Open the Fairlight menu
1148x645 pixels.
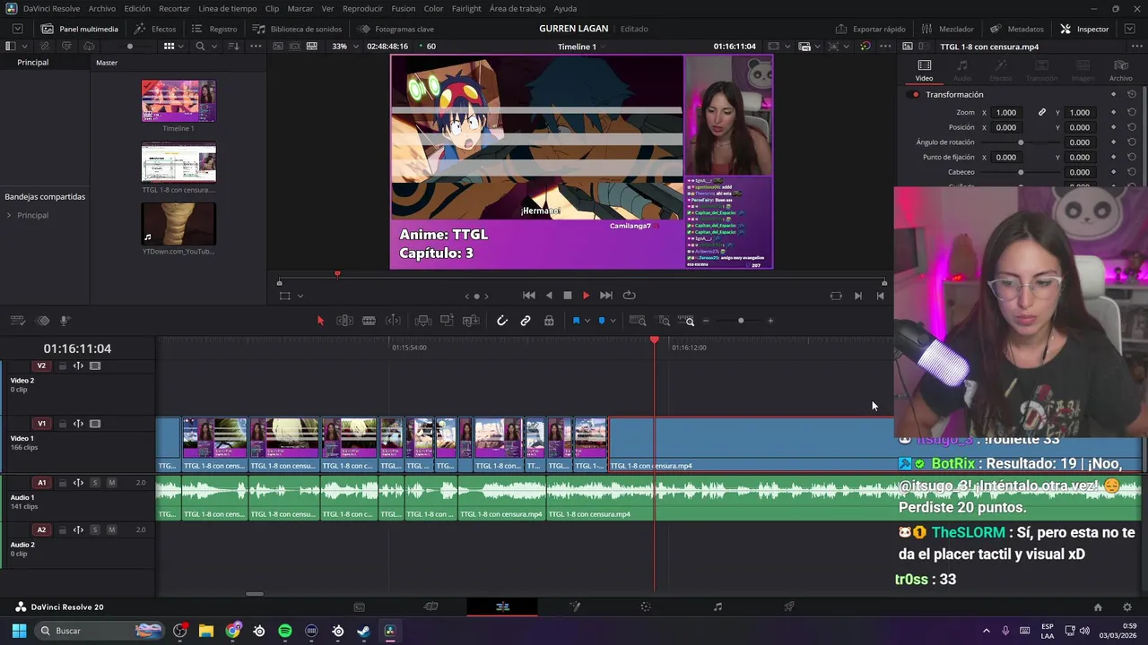[x=466, y=8]
